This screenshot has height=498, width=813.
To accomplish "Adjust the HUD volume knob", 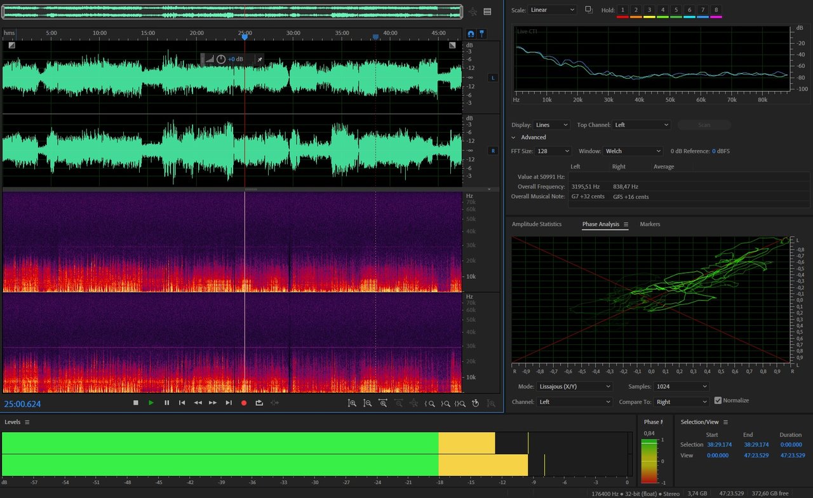I will click(x=221, y=59).
